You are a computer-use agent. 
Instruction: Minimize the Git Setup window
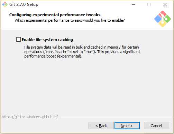click(134, 4)
